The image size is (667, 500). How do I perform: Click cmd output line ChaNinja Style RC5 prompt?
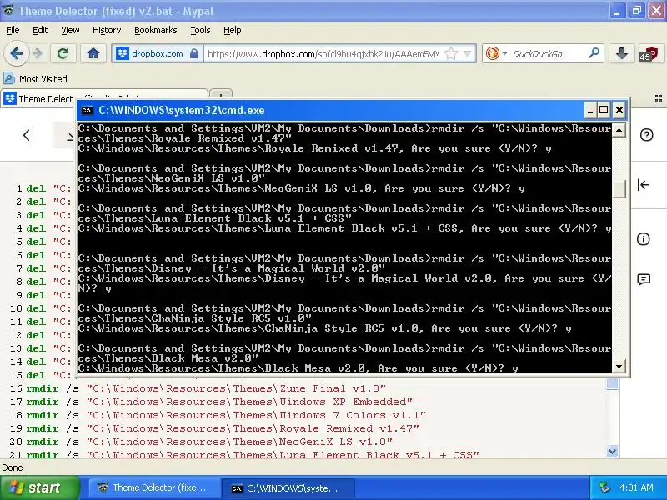(325, 328)
